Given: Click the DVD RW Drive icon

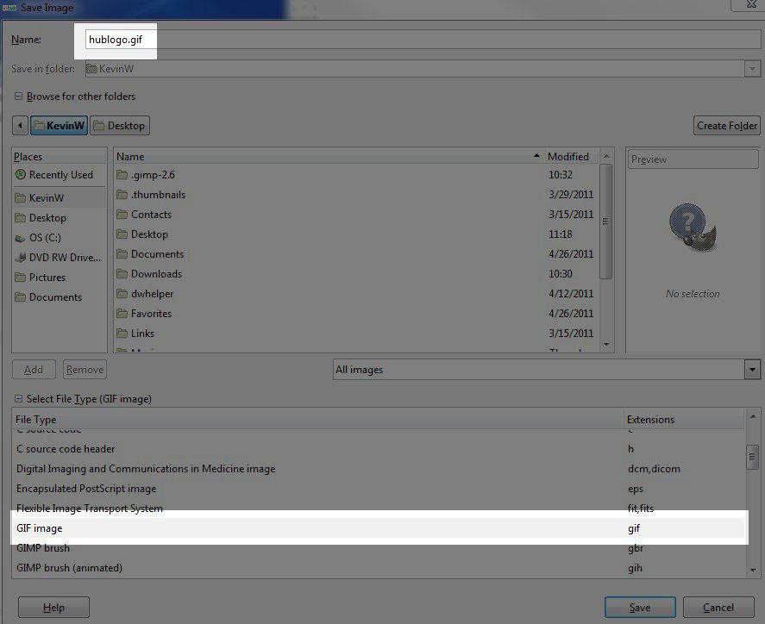Looking at the screenshot, I should coord(21,258).
